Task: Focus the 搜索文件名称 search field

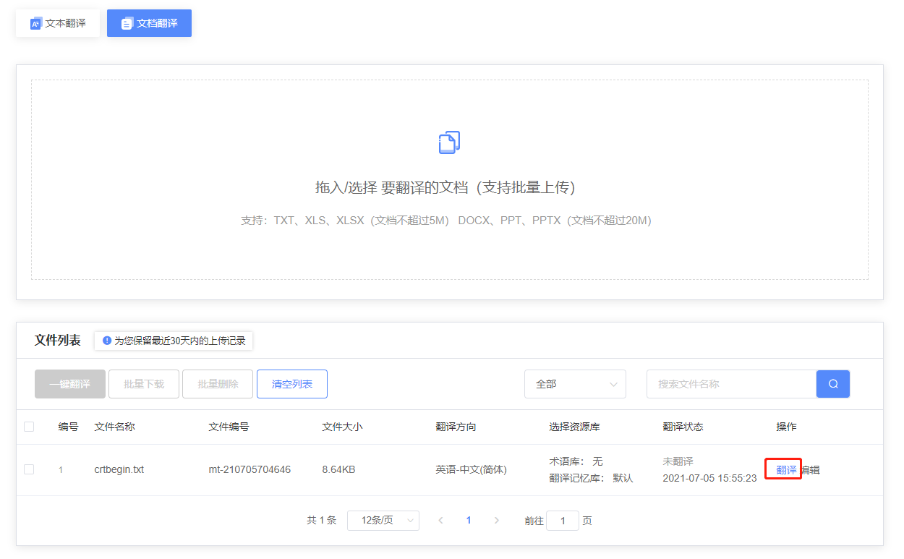Action: pyautogui.click(x=730, y=384)
